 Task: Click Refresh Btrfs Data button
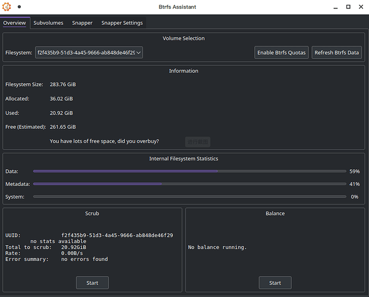[336, 52]
